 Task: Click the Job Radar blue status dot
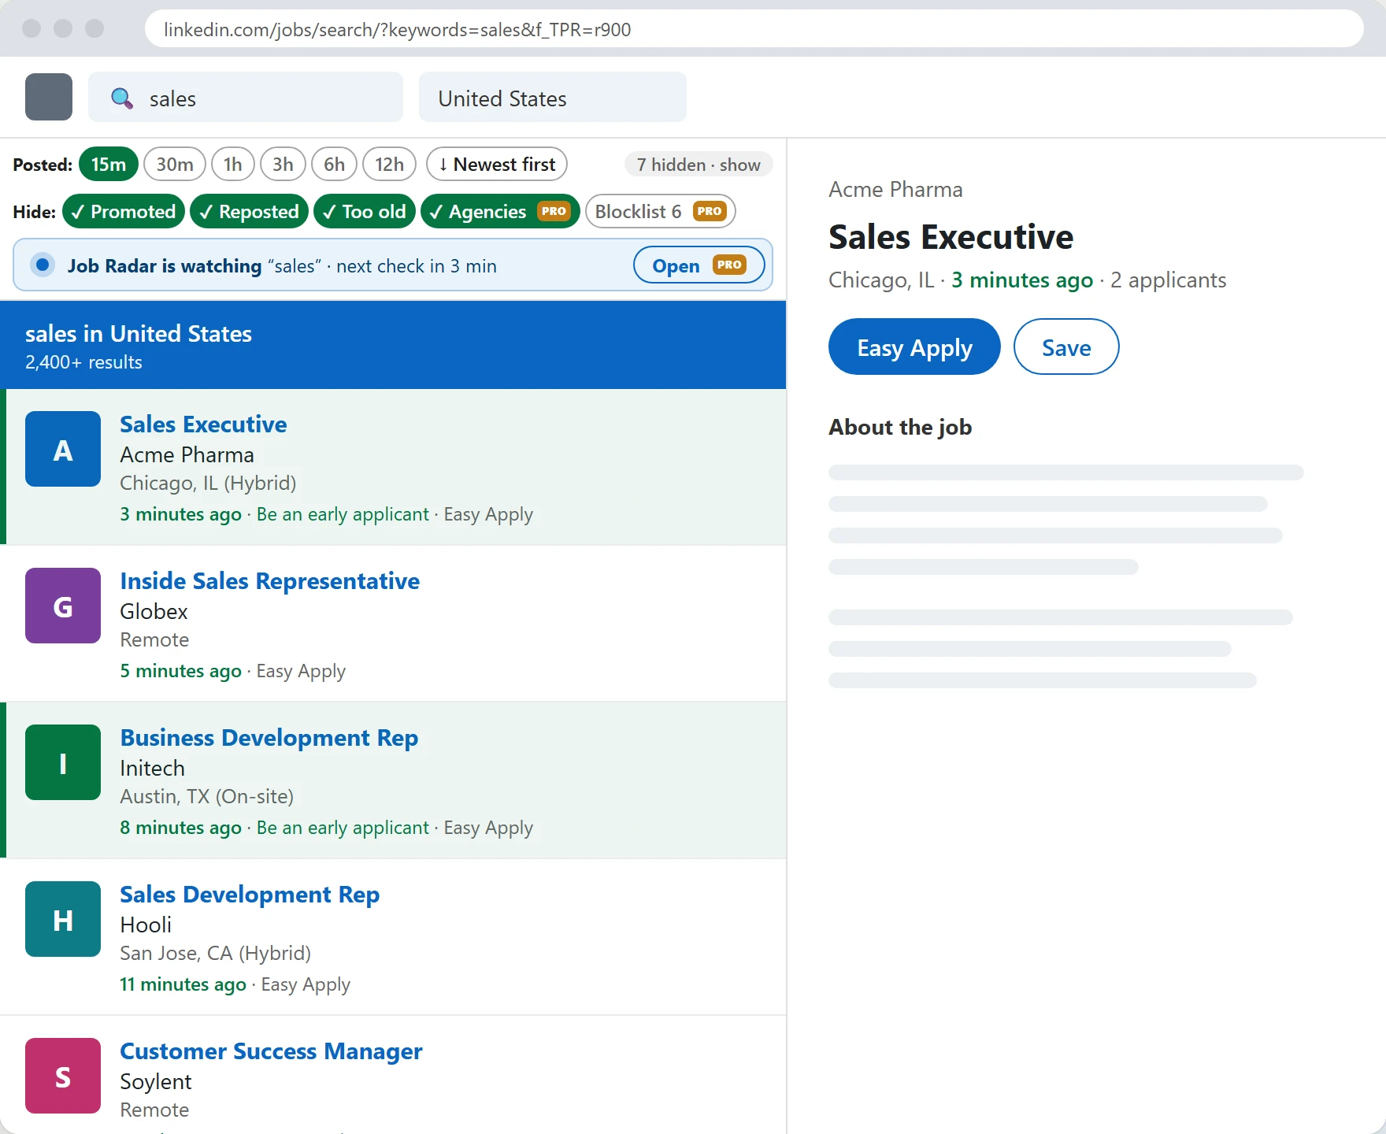pos(43,265)
